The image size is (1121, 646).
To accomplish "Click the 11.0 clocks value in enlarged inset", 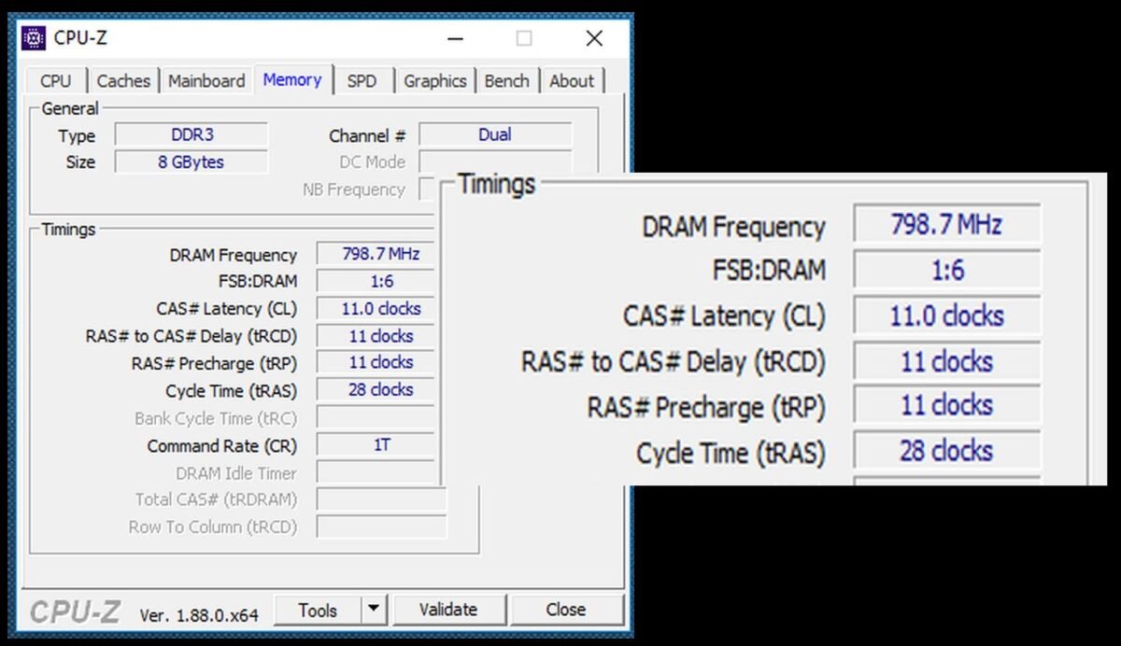I will click(x=946, y=316).
